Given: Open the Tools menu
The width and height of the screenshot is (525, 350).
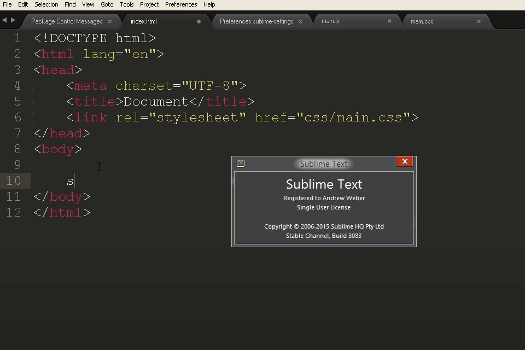Looking at the screenshot, I should click(x=126, y=4).
